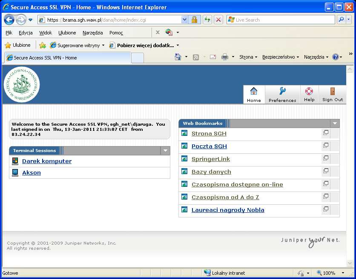Click the Home page house toolbar icon
This screenshot has height=279, width=356.
(x=178, y=57)
